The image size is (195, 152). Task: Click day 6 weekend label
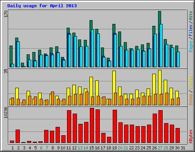[41, 148]
